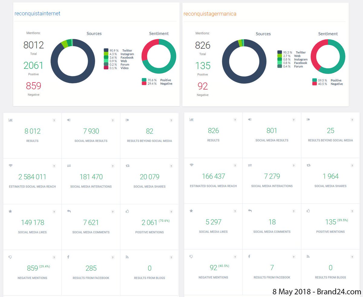Open the reconquistagermanica project title
The height and width of the screenshot is (297, 363).
point(210,14)
